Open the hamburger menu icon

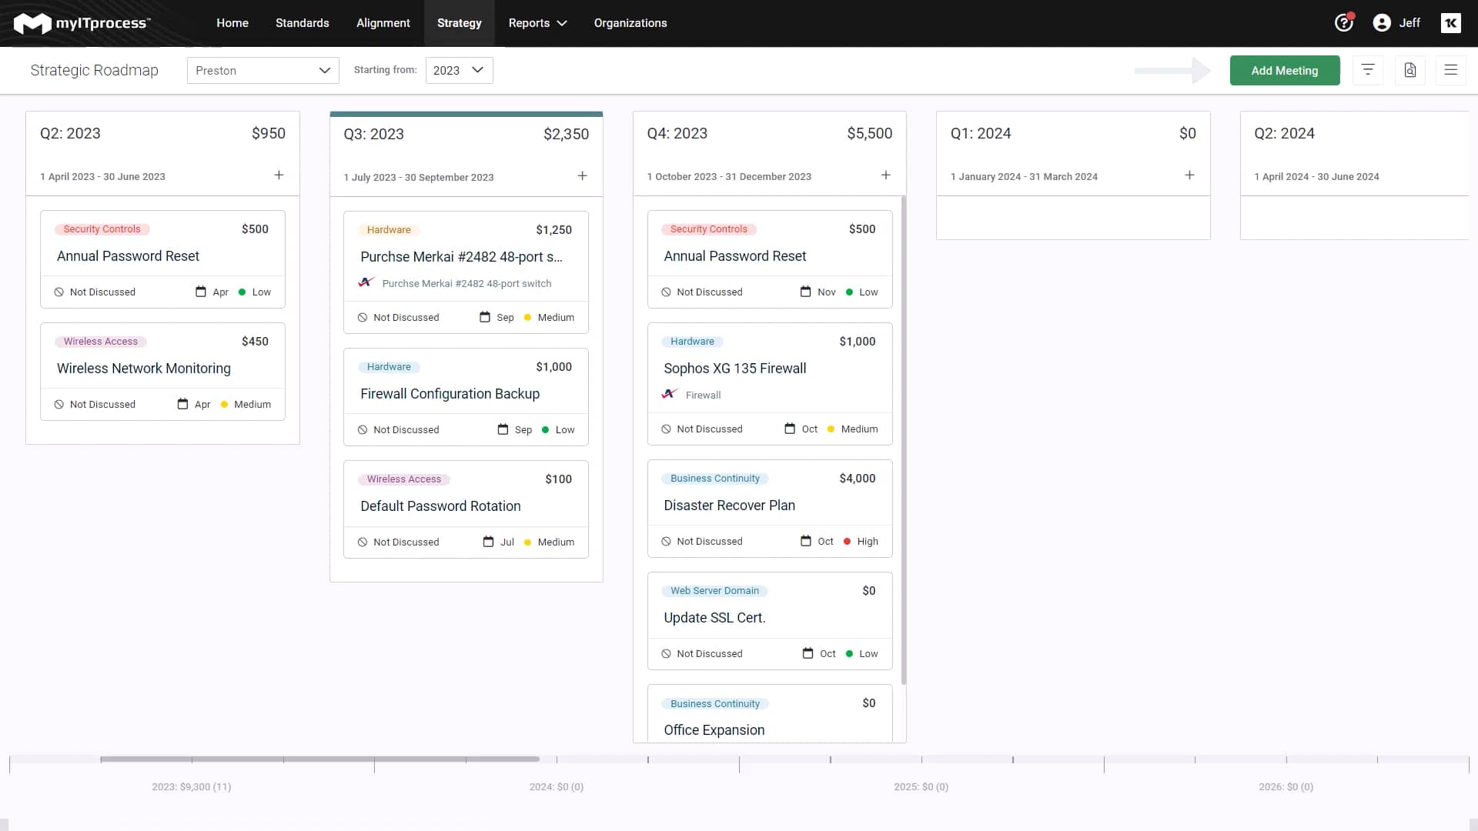pos(1451,70)
